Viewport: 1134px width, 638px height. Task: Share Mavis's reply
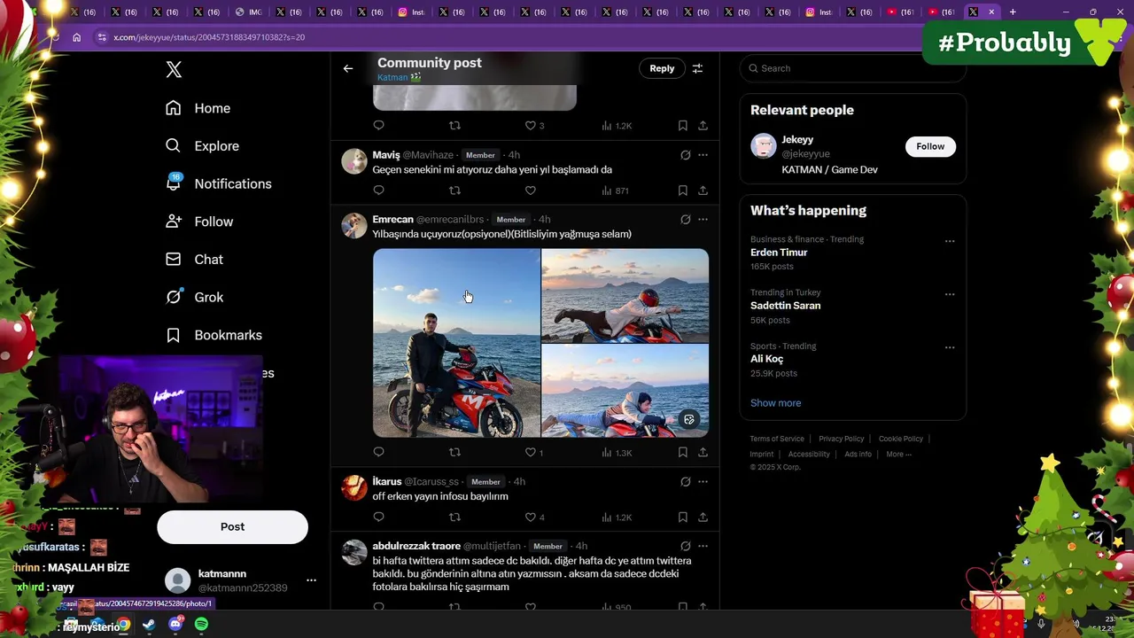click(x=703, y=191)
